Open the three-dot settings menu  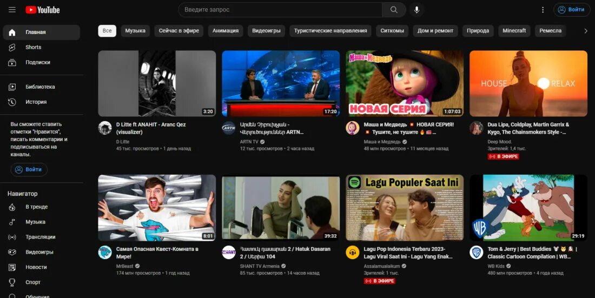(x=543, y=10)
